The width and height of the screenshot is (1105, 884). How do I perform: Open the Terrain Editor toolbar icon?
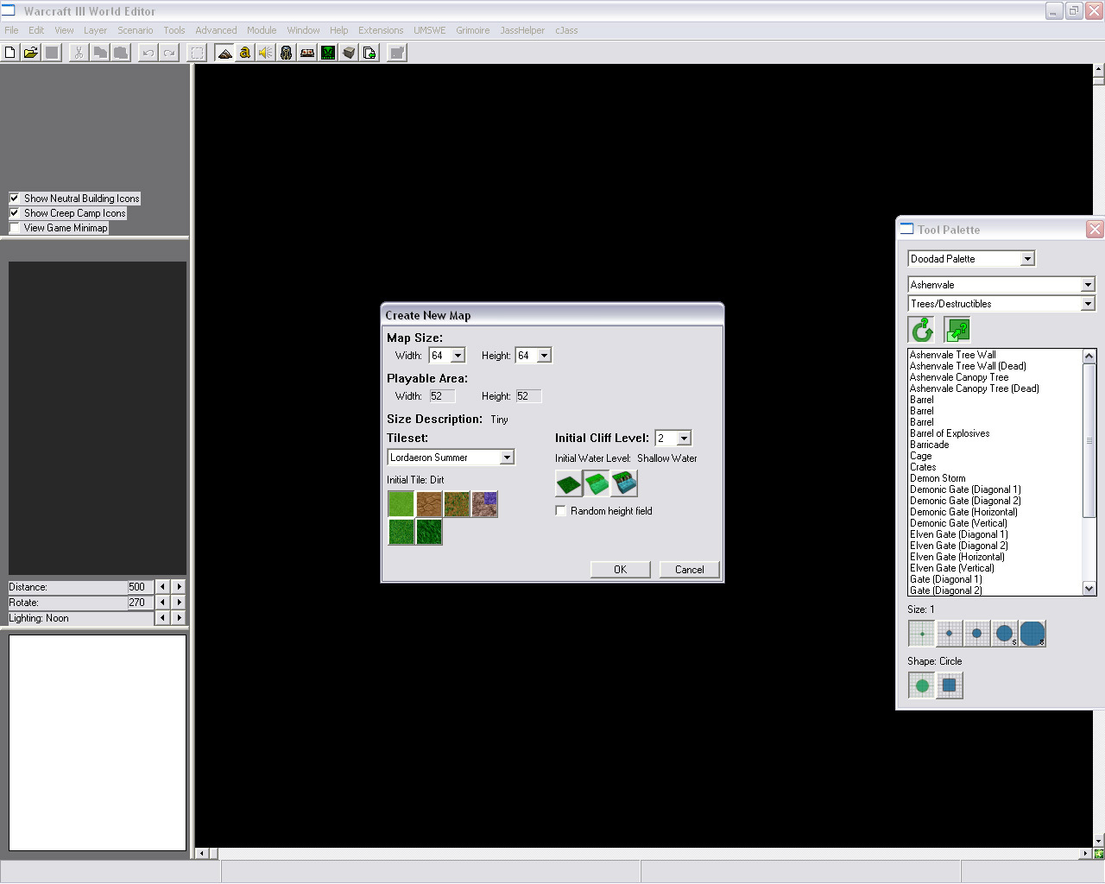coord(224,53)
